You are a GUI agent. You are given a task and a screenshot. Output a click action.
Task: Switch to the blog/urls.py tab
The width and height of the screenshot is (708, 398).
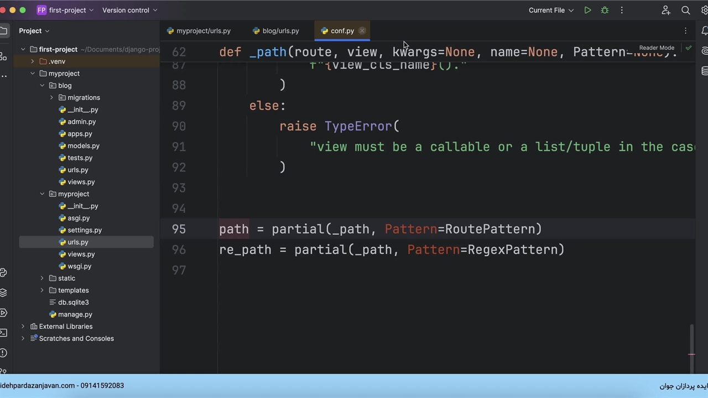point(280,31)
